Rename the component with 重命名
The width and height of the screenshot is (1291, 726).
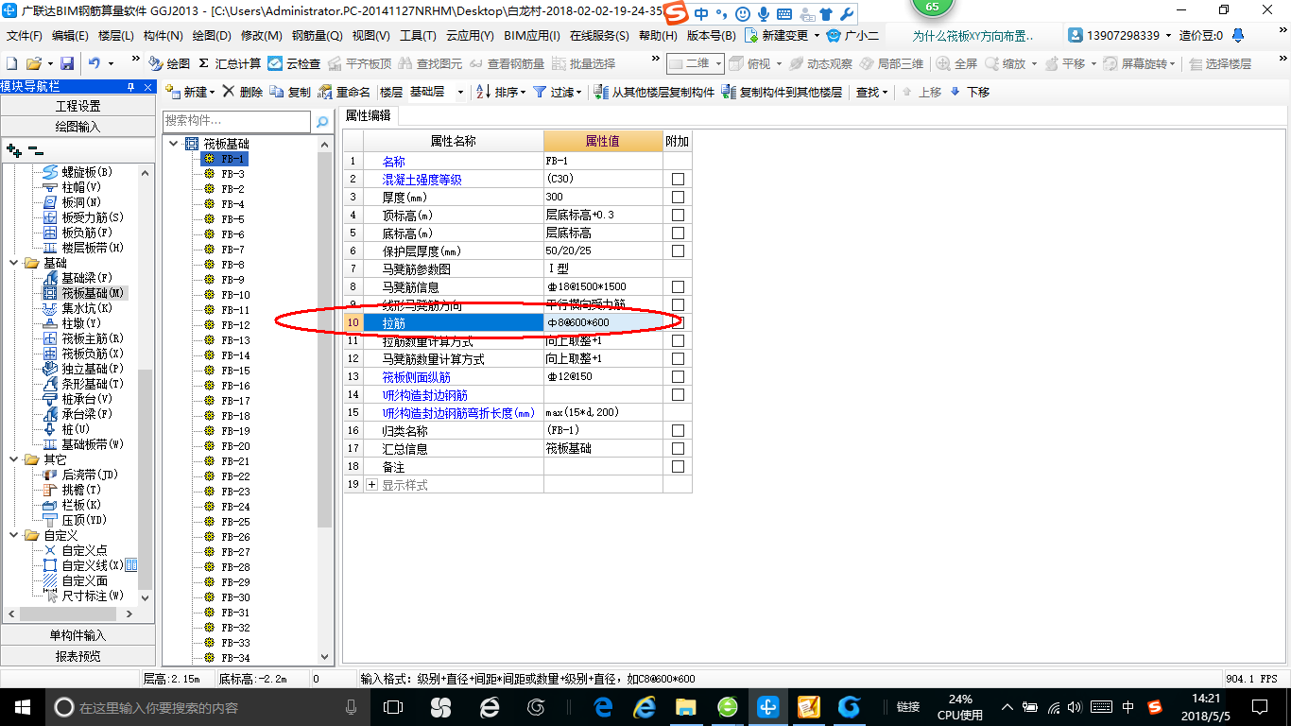[x=344, y=92]
